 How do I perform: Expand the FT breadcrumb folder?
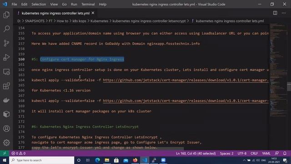coord(50,21)
